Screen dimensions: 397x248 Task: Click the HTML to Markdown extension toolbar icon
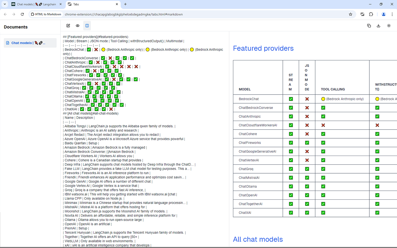[x=362, y=14]
